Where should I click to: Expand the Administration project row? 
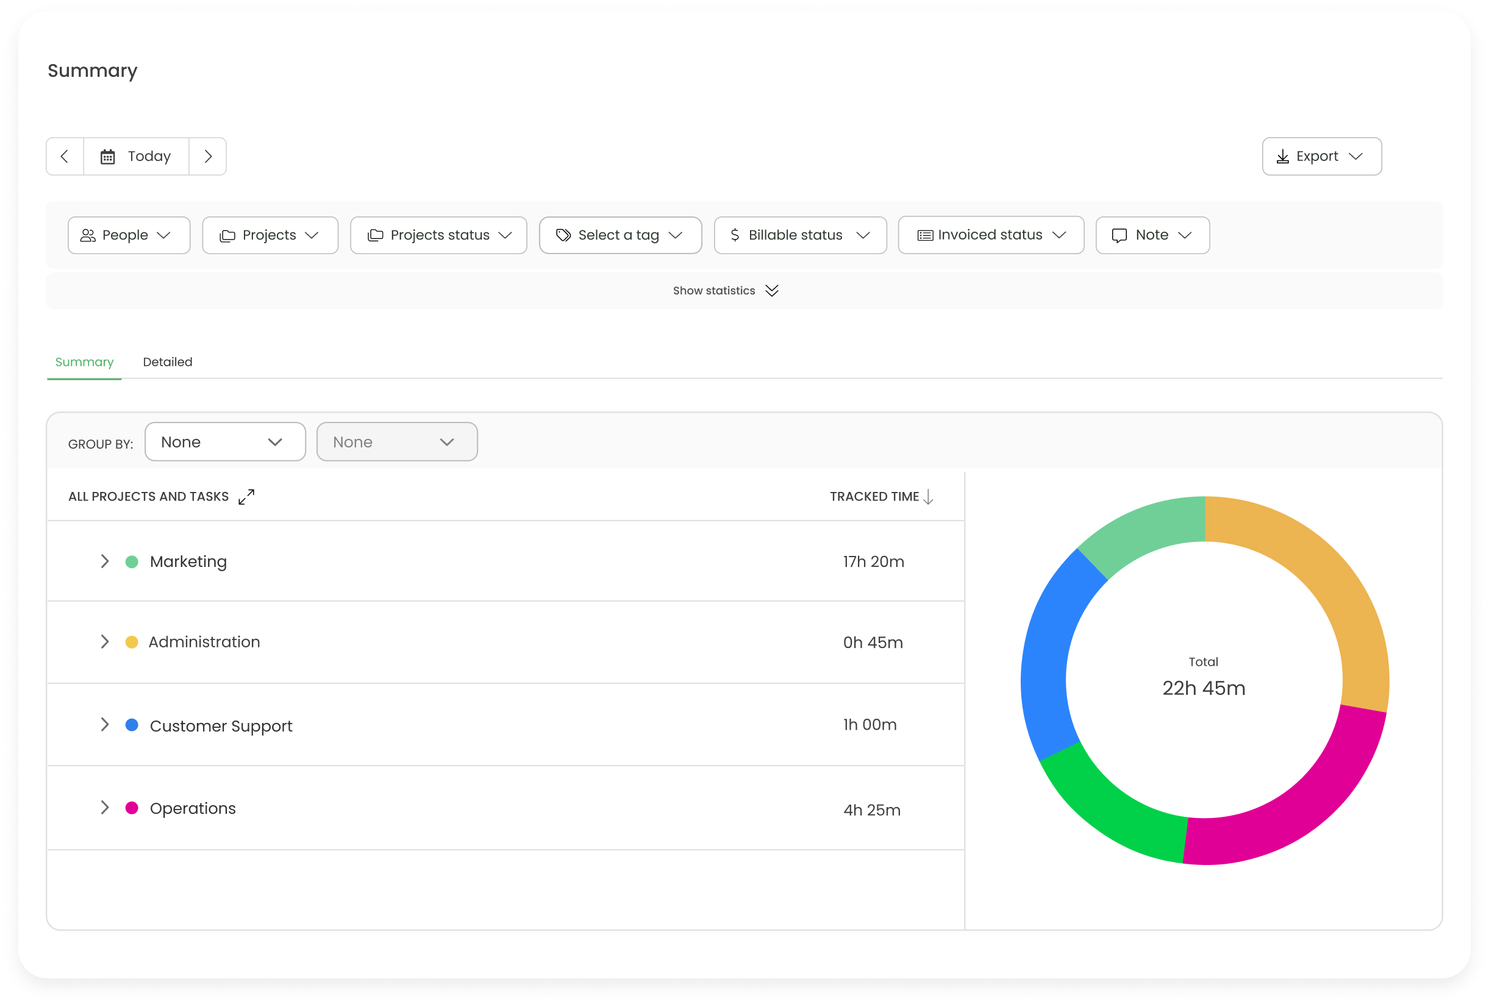[105, 641]
